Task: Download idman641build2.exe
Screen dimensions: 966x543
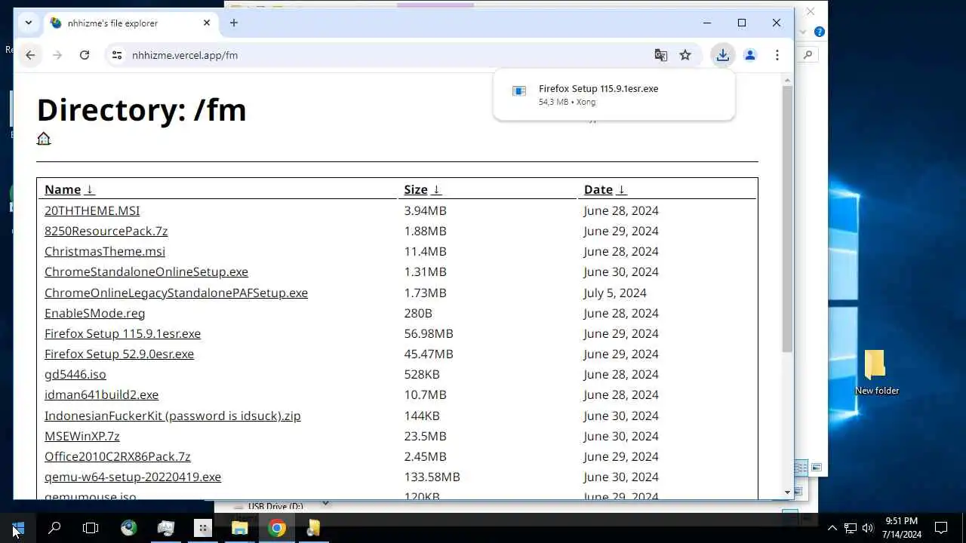Action: [101, 394]
